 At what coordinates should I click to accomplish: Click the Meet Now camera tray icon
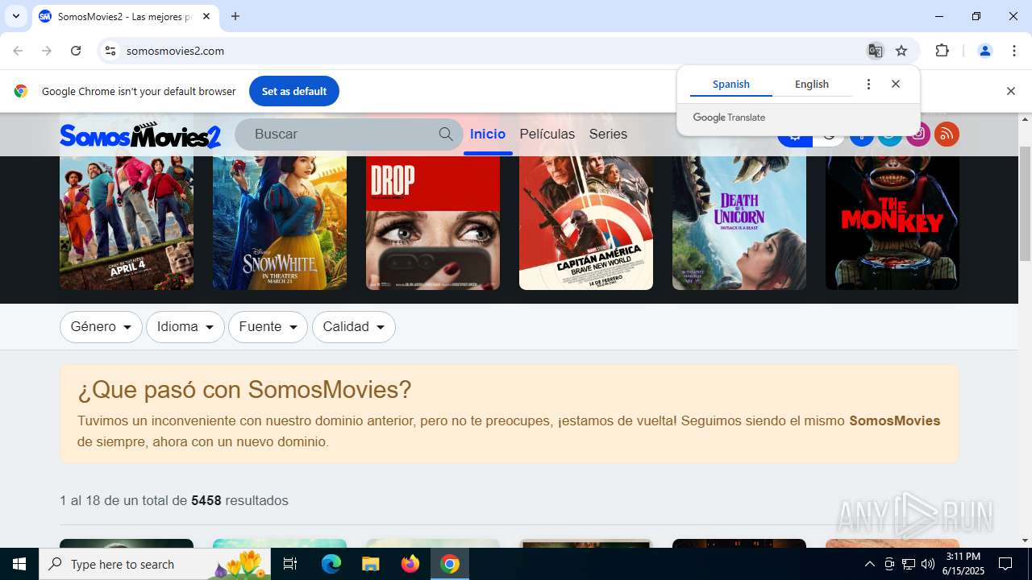(889, 564)
